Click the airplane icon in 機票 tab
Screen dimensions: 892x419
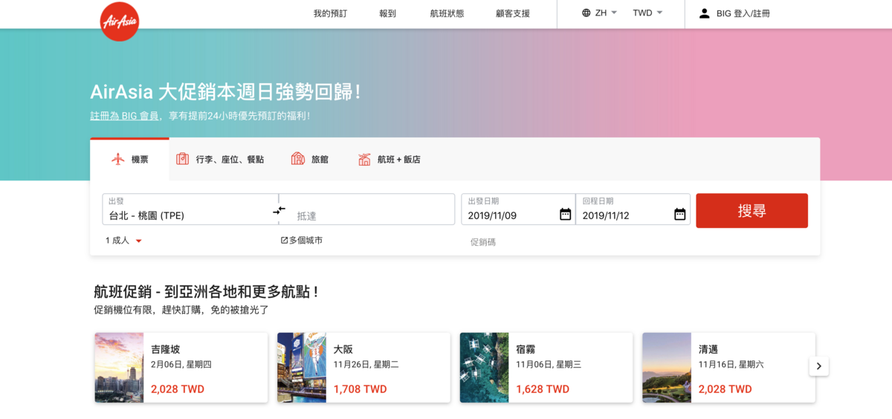(x=118, y=159)
